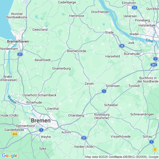The height and width of the screenshot is (159, 159).
Task: Select the Rotenburg (Wümme) label
Action: pos(102,116)
